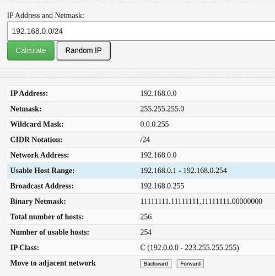Click the Move to adjacent network label
This screenshot has width=275, height=276.
[53, 263]
